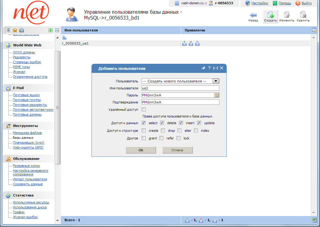The width and height of the screenshot is (320, 227).
Task: Click the question mark help icon in dialog
Action: point(210,68)
